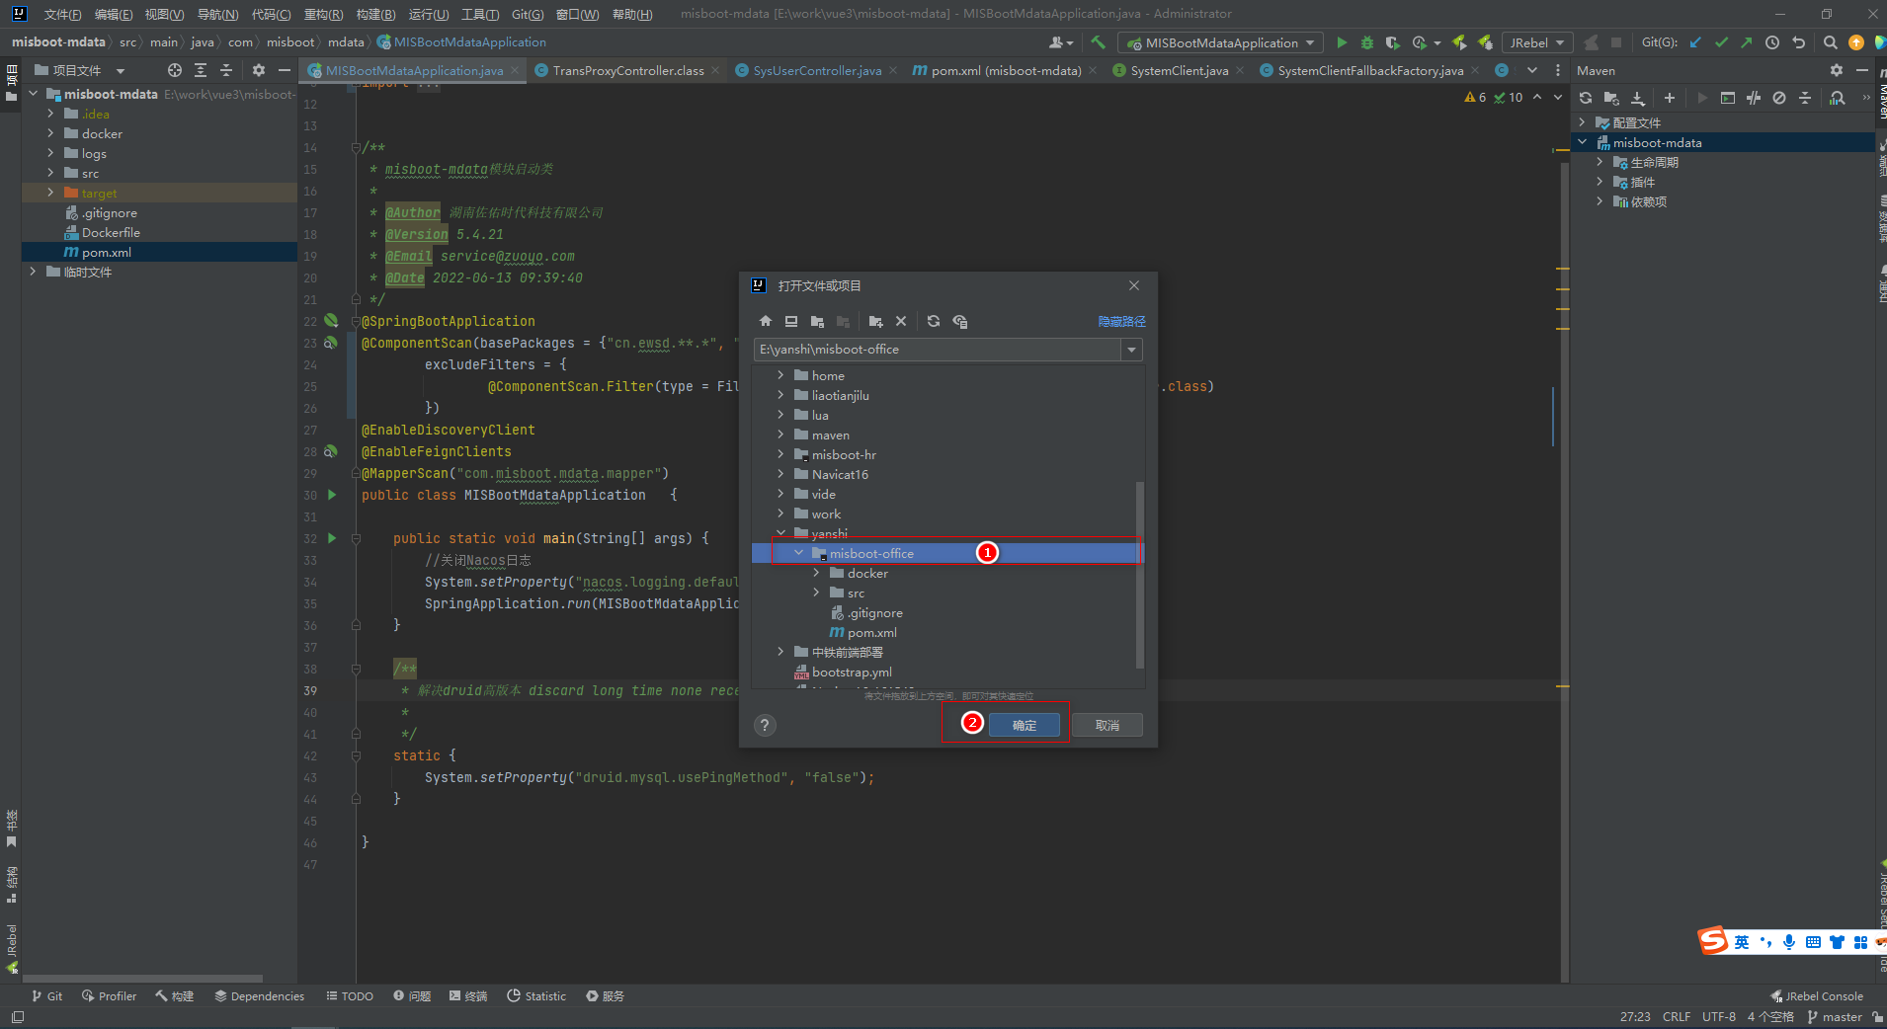Run with coverage from the main toolbar
This screenshot has height=1029, width=1887.
coord(1393,42)
